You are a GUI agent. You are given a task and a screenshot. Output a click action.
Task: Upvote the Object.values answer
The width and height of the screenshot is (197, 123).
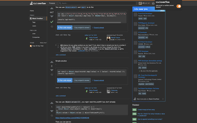tap(52, 103)
